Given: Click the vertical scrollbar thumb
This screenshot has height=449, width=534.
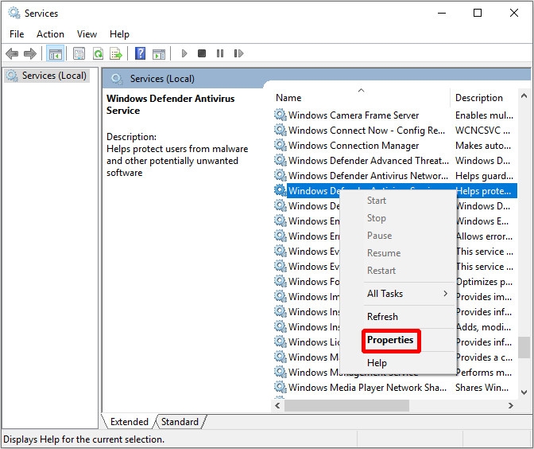Looking at the screenshot, I should (x=524, y=347).
